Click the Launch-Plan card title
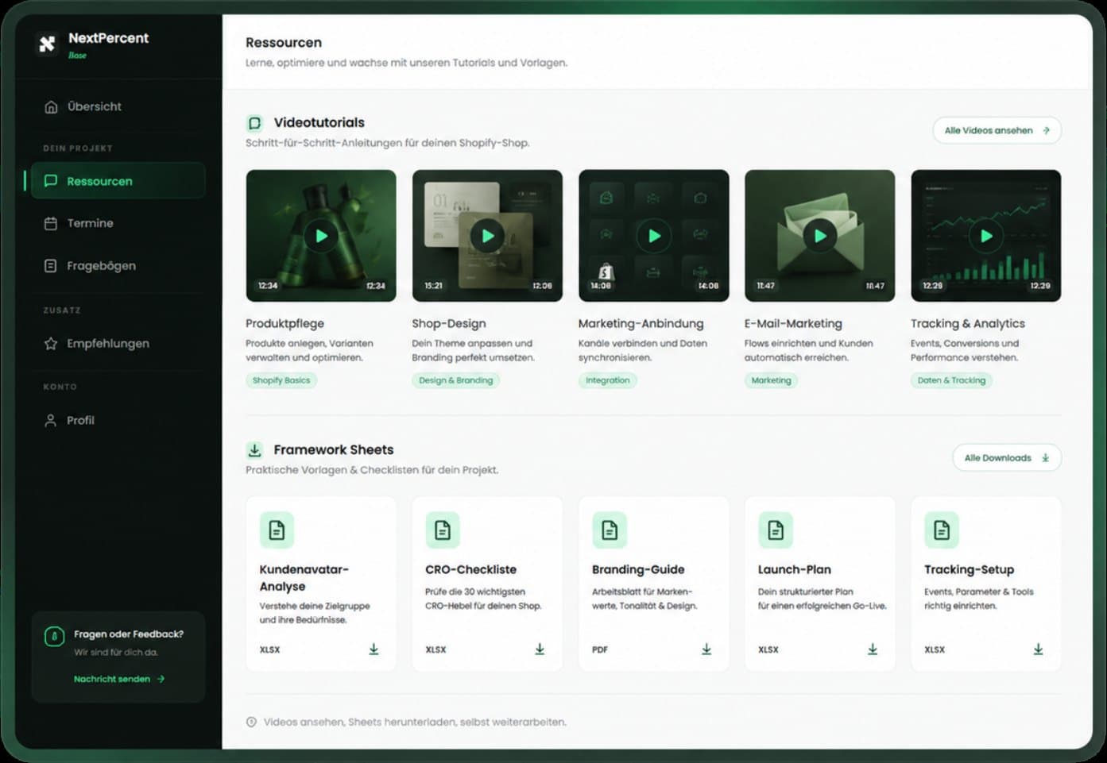The image size is (1107, 763). pos(795,569)
